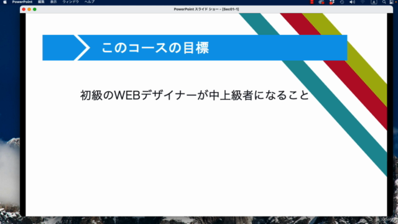Open Spotlight search magnifier icon

pyautogui.click(x=384, y=2)
